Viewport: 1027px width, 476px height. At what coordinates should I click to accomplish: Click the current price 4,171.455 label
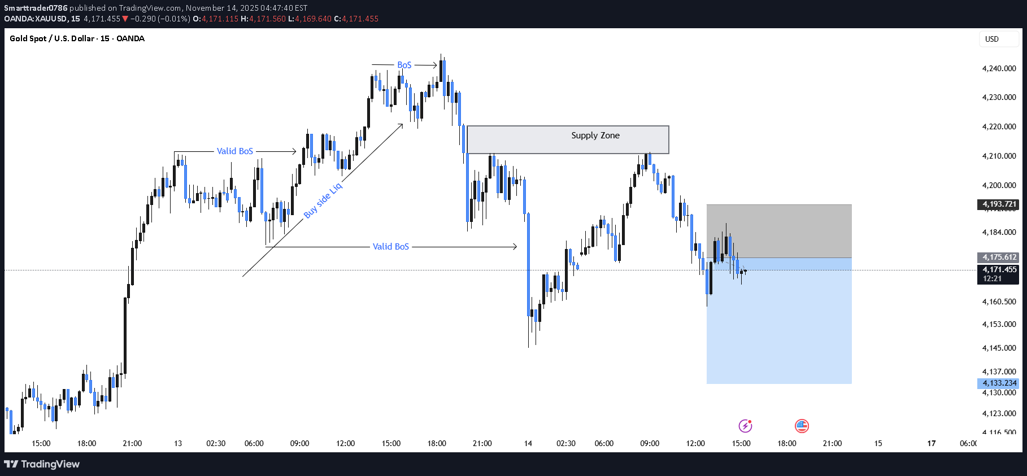coord(999,270)
